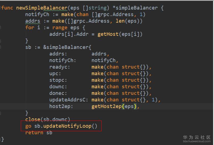This screenshot has height=145, width=214.
Task: Click the *simpleBalancer return type
Action: pos(135,8)
